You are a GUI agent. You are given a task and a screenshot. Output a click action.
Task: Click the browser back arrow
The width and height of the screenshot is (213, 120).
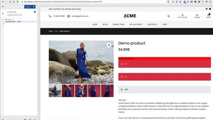(3, 2)
